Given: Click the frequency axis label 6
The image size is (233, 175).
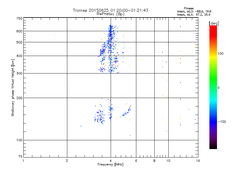Looking at the screenshot, I should 136,161.
